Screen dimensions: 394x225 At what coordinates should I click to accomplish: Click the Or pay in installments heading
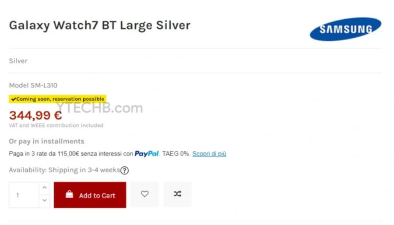(46, 141)
